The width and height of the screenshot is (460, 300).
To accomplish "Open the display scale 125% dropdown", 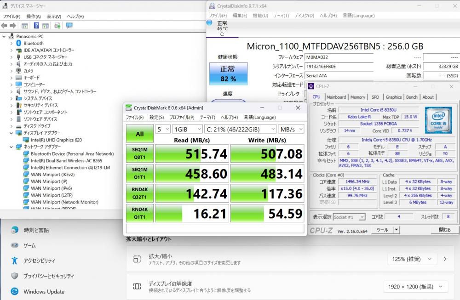I will tap(417, 259).
